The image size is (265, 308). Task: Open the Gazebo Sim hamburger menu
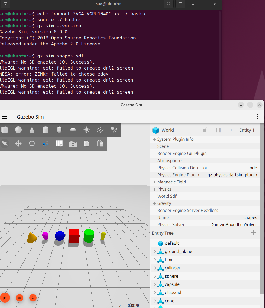pos(5,117)
